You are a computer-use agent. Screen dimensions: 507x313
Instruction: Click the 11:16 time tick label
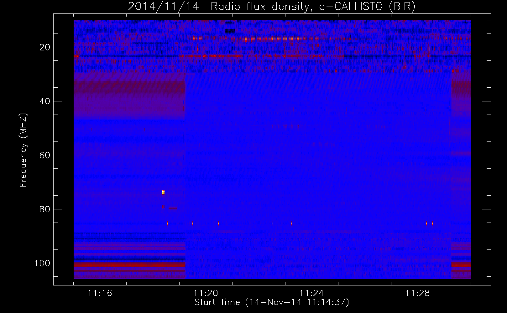tap(100, 293)
